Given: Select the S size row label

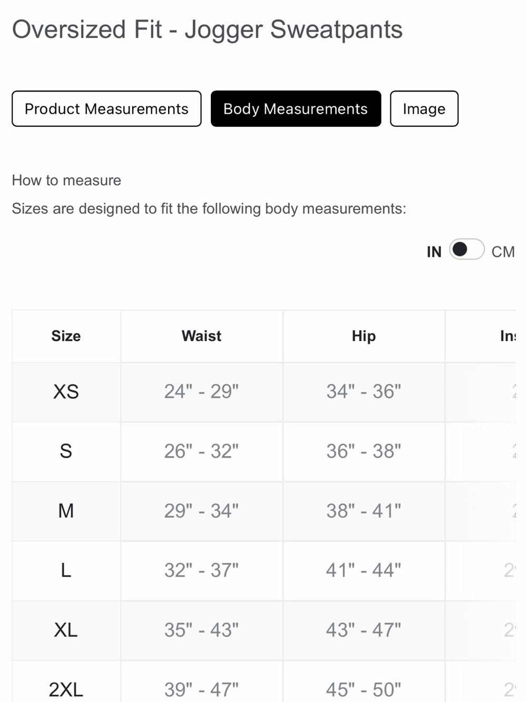Looking at the screenshot, I should click(66, 451).
